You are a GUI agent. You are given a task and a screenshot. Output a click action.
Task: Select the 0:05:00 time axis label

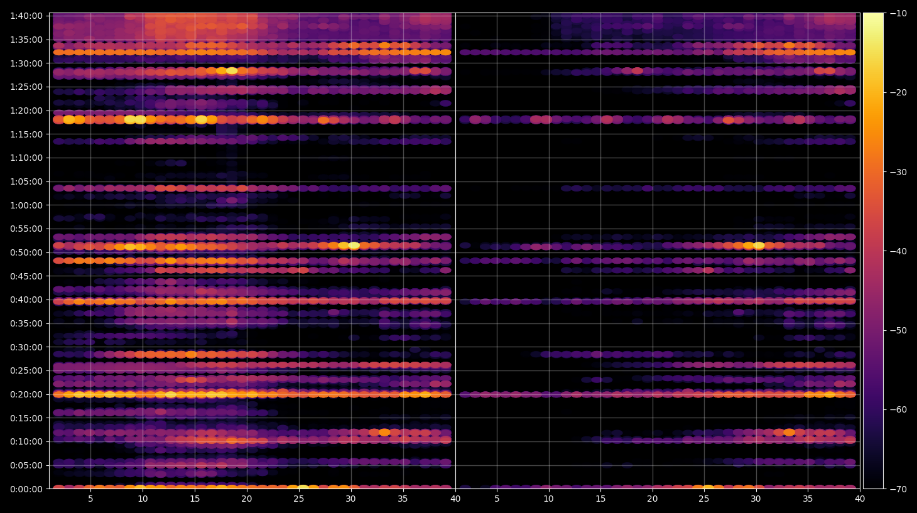[26, 465]
